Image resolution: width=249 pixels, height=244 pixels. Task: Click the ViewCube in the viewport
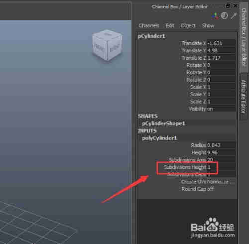[x=107, y=45]
